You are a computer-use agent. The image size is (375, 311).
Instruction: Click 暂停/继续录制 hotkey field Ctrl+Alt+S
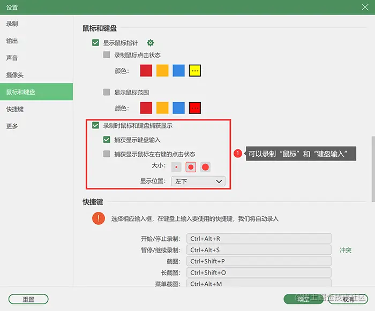coord(259,250)
